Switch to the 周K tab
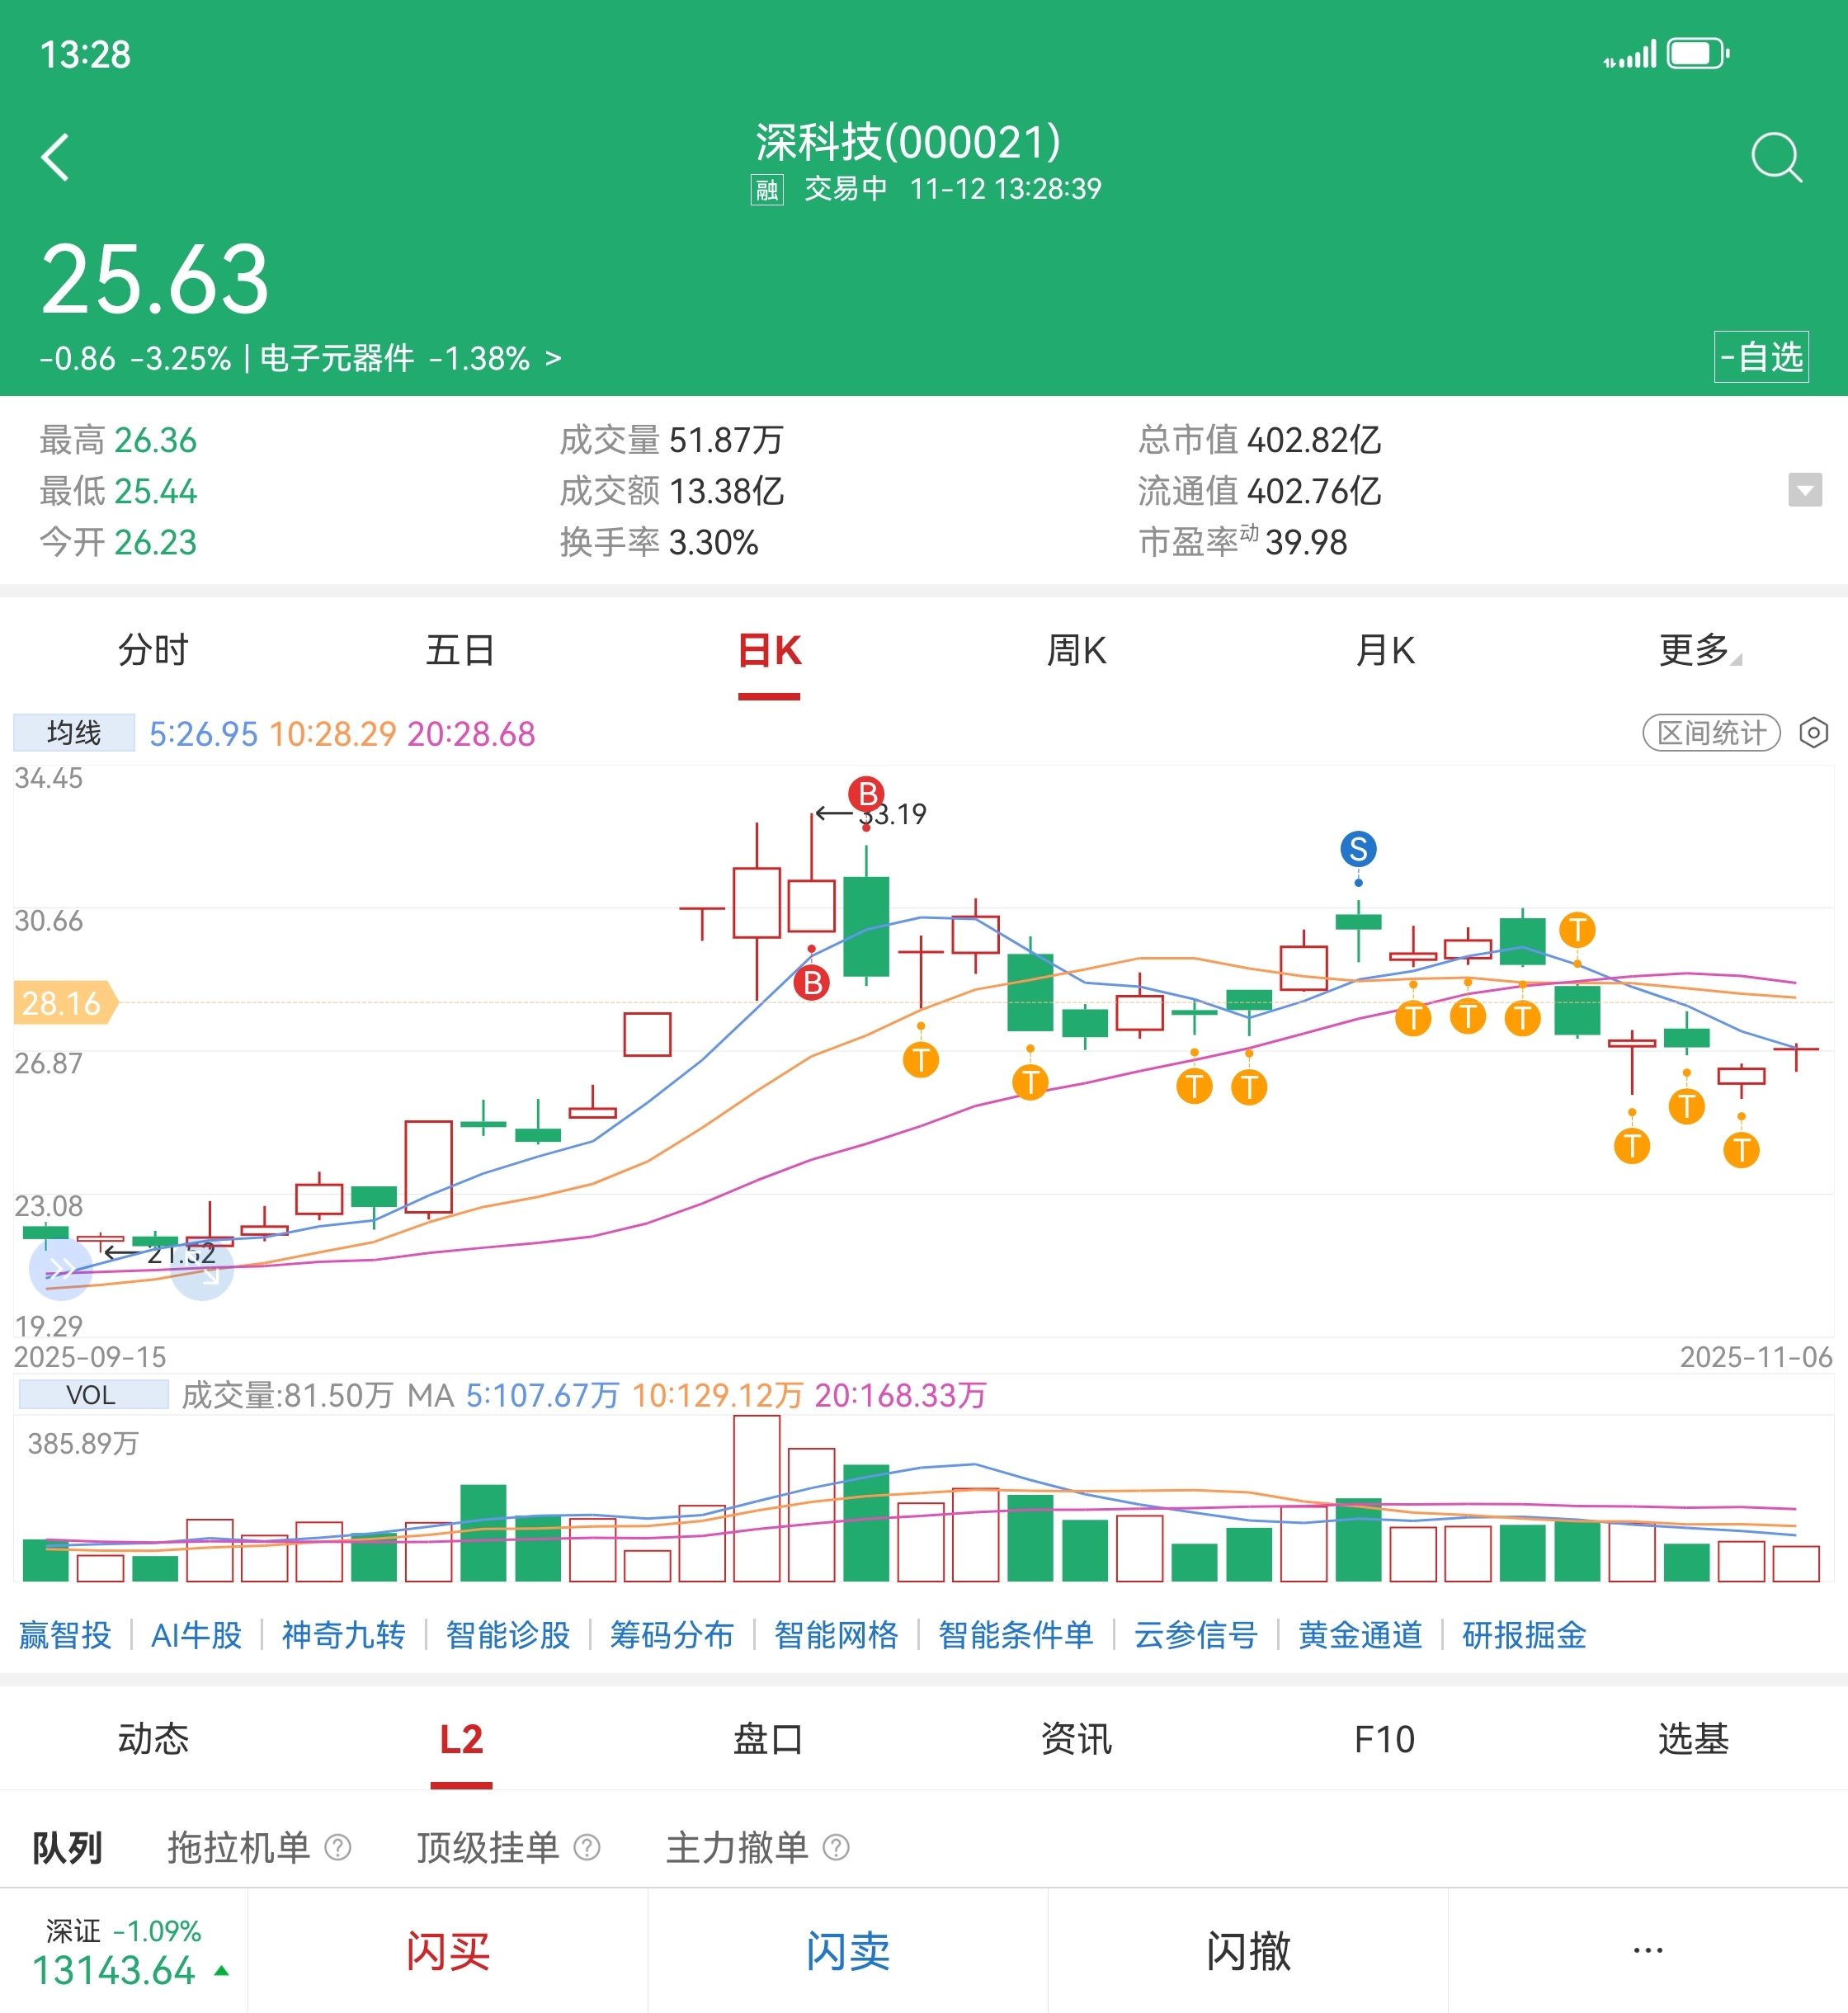Viewport: 1848px width, 2013px height. click(1076, 651)
